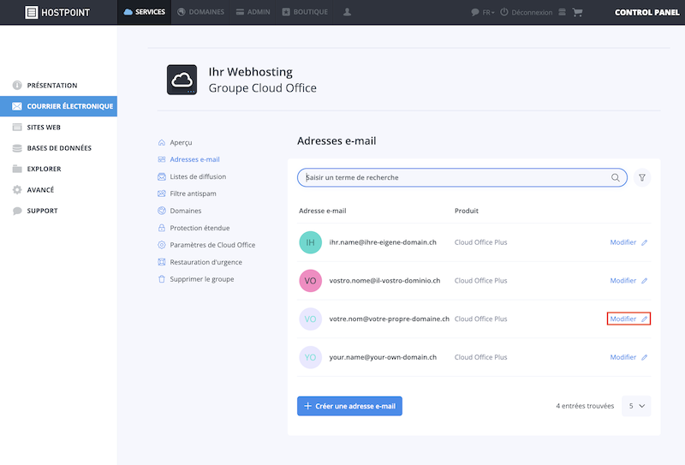This screenshot has width=685, height=465.
Task: Click the Hostpoint logo
Action: [x=57, y=12]
